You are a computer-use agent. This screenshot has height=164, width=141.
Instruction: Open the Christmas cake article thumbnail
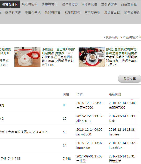coord(92,57)
